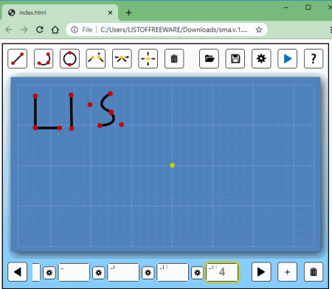
Task: Bookmark this page with star icon
Action: point(259,30)
